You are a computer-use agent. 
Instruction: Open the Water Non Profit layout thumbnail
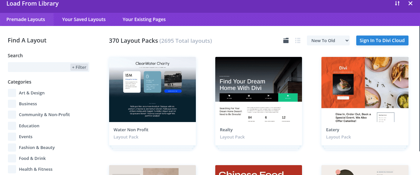point(152,89)
